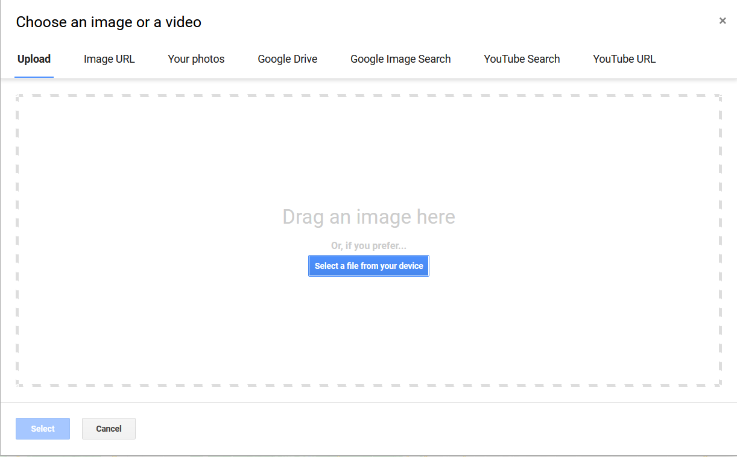737x457 pixels.
Task: Click the "Drag an image here" text
Action: coord(368,217)
